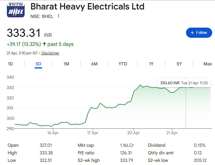
Task: Click the Follow button
Action: coord(199,32)
